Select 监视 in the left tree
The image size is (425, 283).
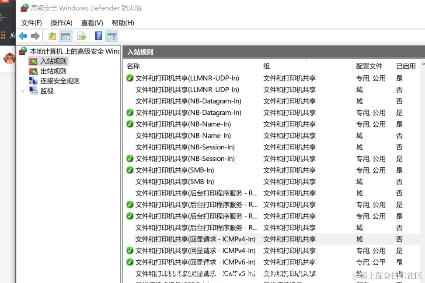[47, 91]
